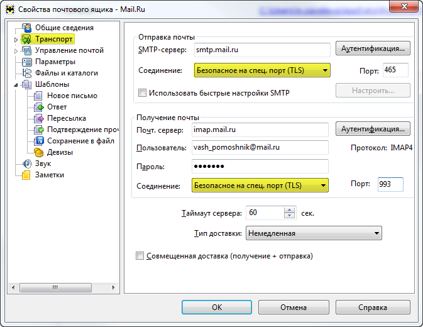Image resolution: width=423 pixels, height=327 pixels.
Task: Click the Templates (Шаблоны) icon
Action: (x=26, y=84)
